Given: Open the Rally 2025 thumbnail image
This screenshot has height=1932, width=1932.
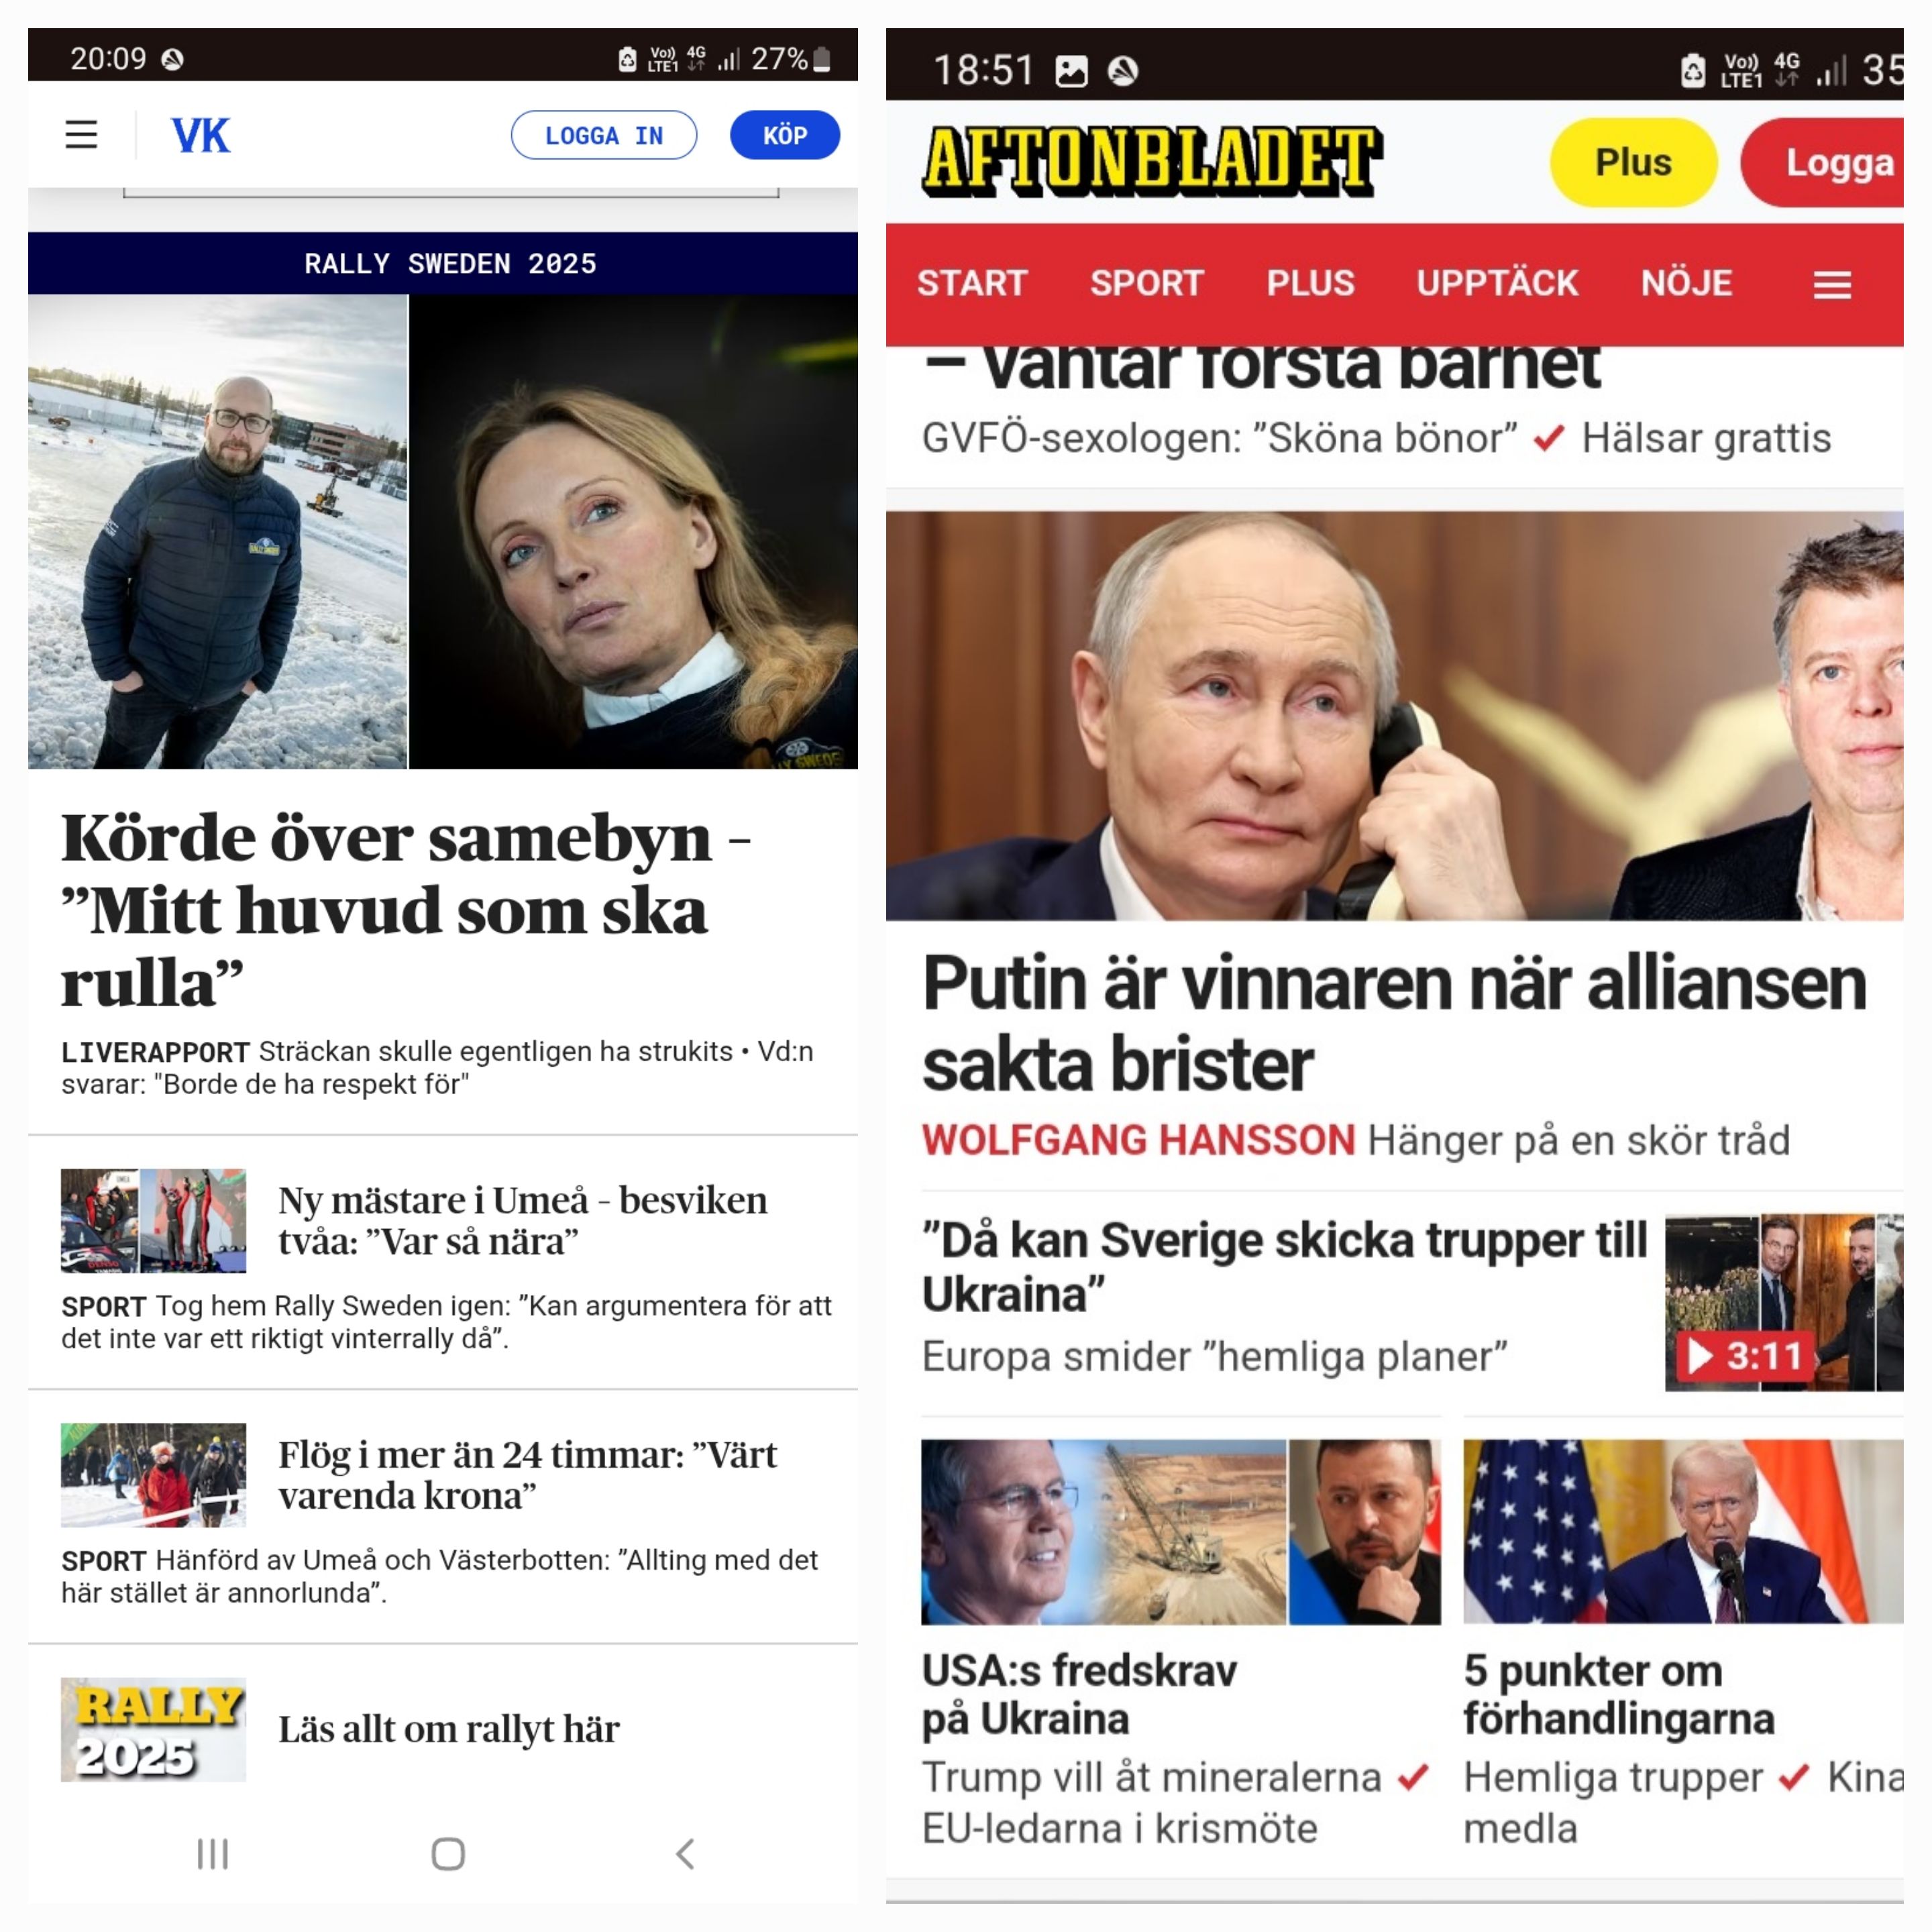Looking at the screenshot, I should click(153, 1729).
